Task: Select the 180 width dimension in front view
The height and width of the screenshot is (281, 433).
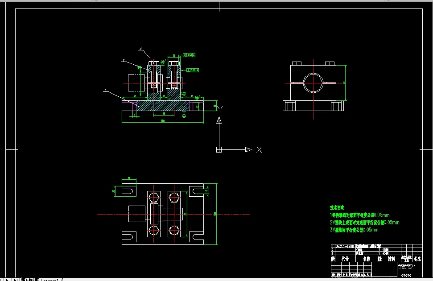Action: (163, 121)
